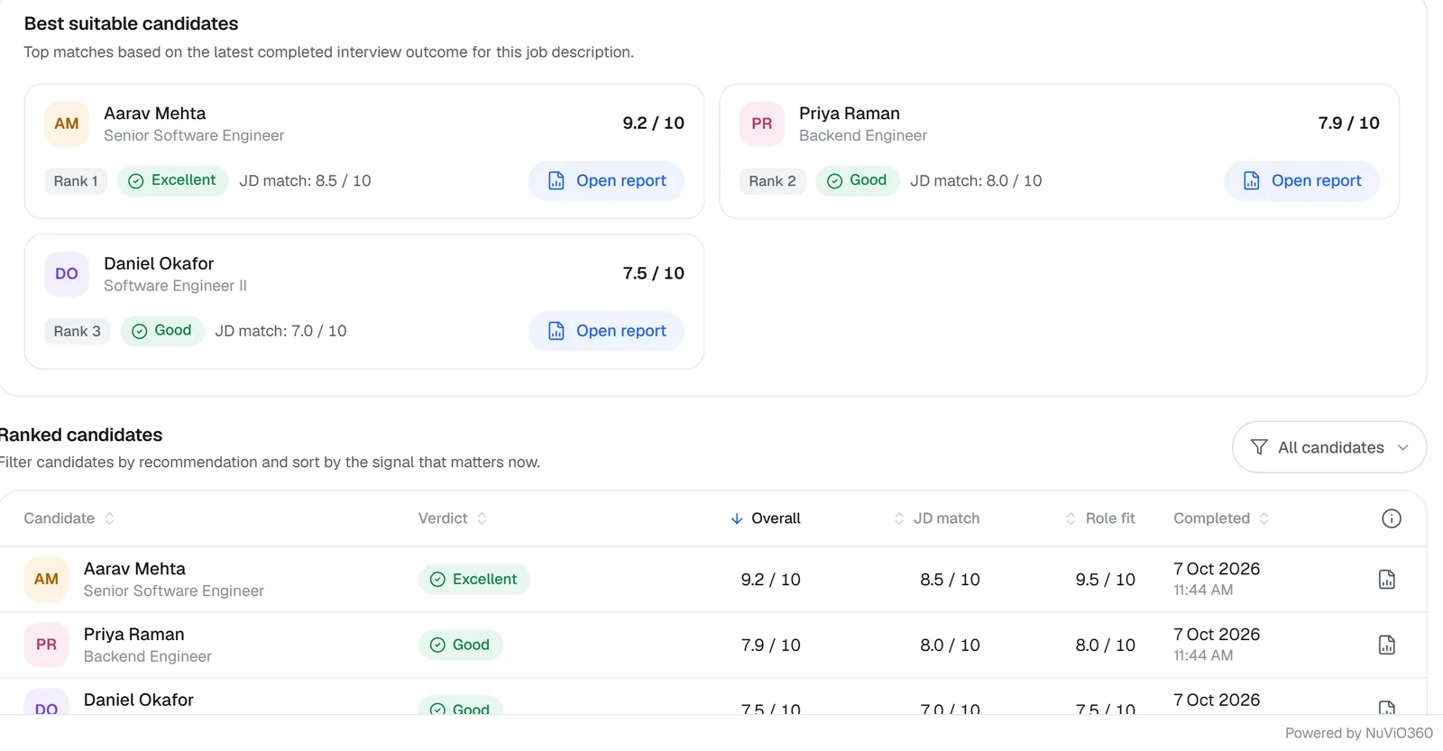
Task: Open the All candidates filter dropdown
Action: point(1329,447)
